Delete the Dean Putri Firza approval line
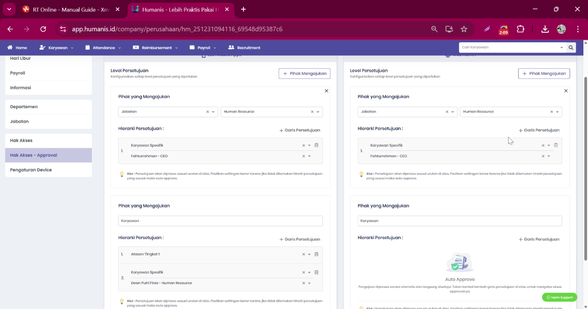588x309 pixels. [x=317, y=272]
